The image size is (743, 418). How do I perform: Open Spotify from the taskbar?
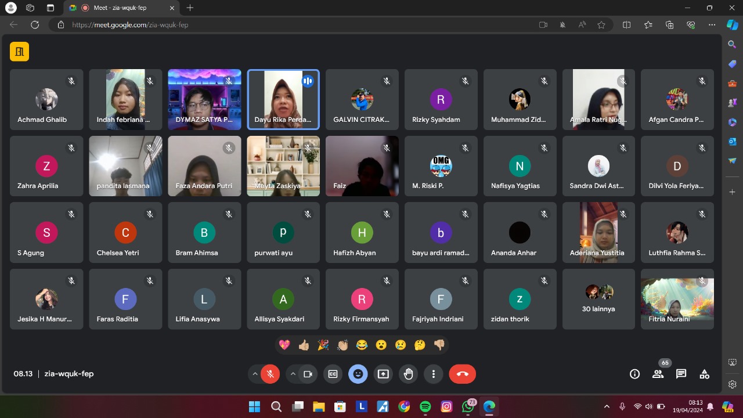tap(425, 406)
